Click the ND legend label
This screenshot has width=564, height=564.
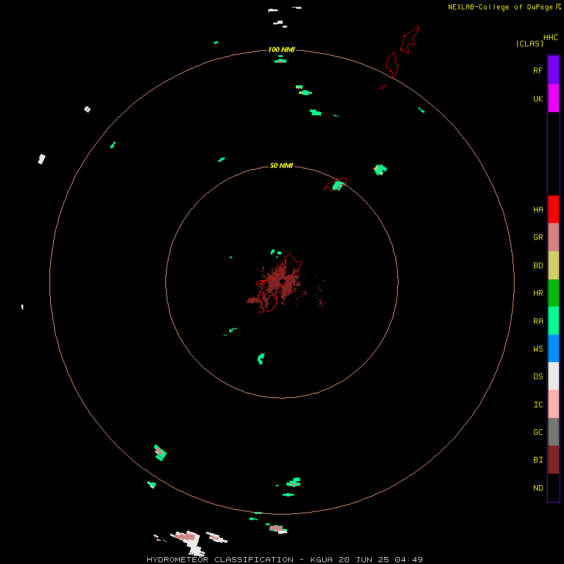click(538, 488)
